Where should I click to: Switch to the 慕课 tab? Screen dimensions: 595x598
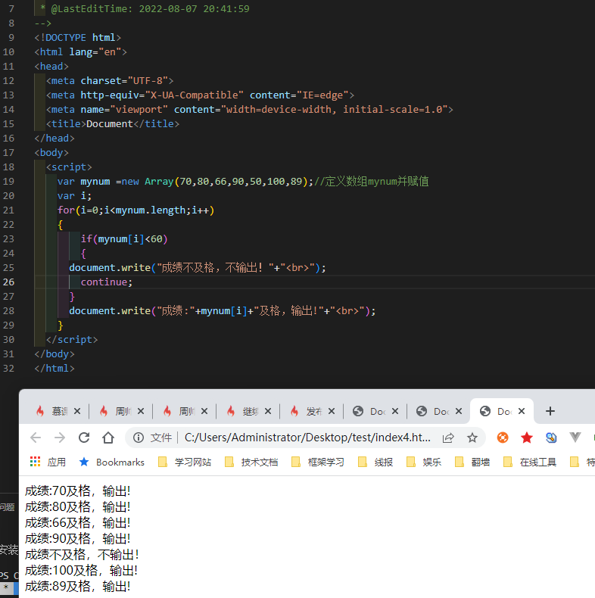click(53, 411)
